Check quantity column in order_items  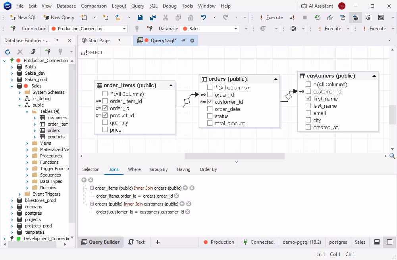105,122
